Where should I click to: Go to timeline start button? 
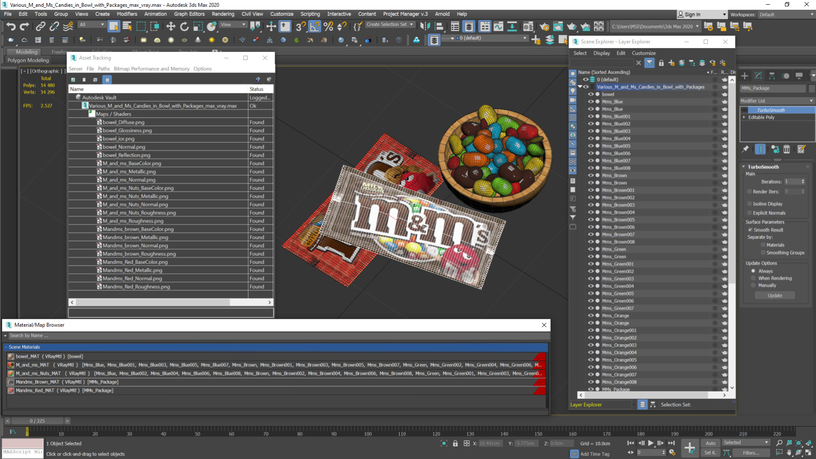click(631, 443)
